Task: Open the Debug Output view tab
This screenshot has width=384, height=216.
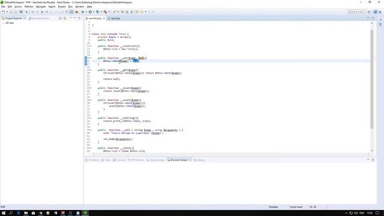Action: coord(156,160)
